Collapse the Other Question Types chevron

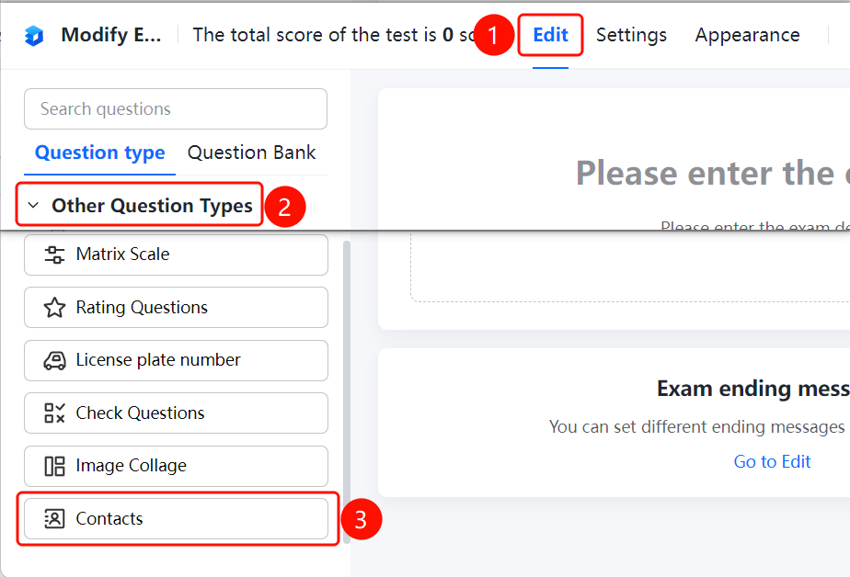(x=33, y=205)
